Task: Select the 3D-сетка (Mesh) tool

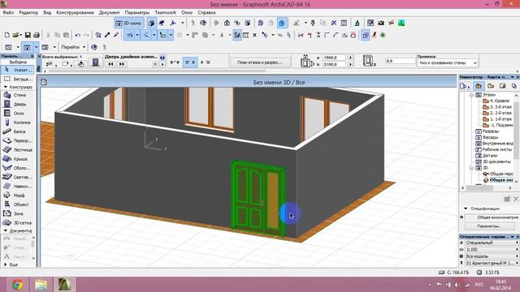Action: 18,223
